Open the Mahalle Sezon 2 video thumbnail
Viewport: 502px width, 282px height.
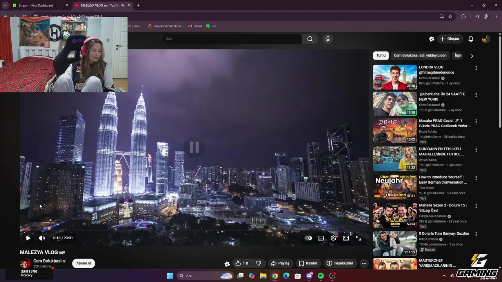click(395, 215)
